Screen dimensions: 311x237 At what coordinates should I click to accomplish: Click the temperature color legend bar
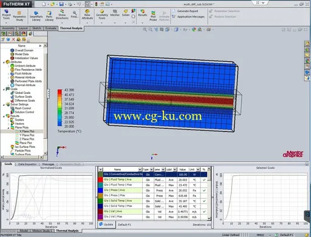[60, 108]
